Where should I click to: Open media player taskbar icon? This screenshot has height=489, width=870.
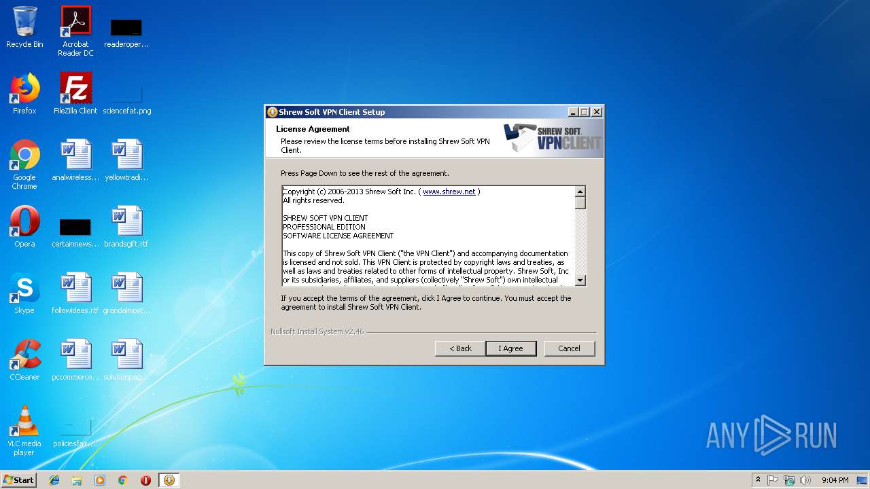pyautogui.click(x=100, y=480)
